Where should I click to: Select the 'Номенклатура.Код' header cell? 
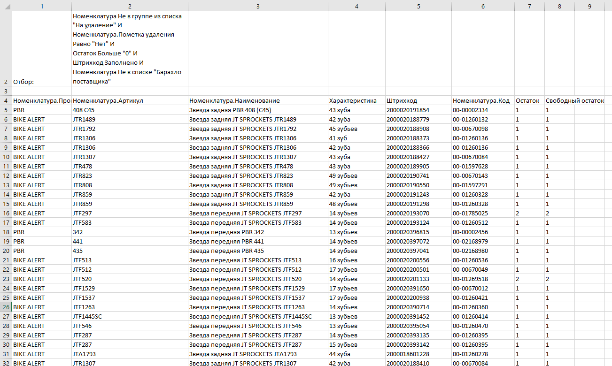[x=483, y=101]
